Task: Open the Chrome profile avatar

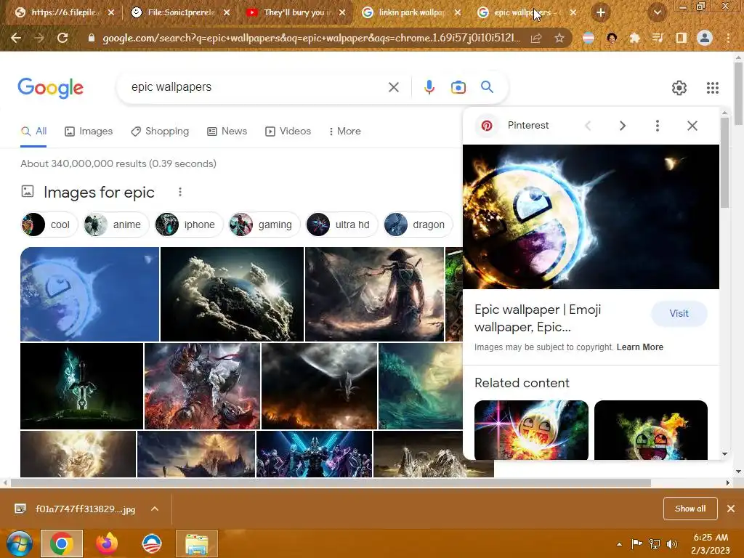Action: [705, 38]
